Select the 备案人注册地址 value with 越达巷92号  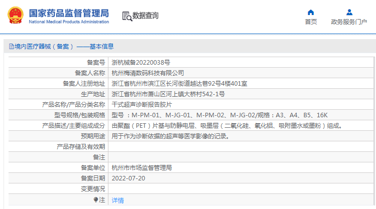(179, 84)
